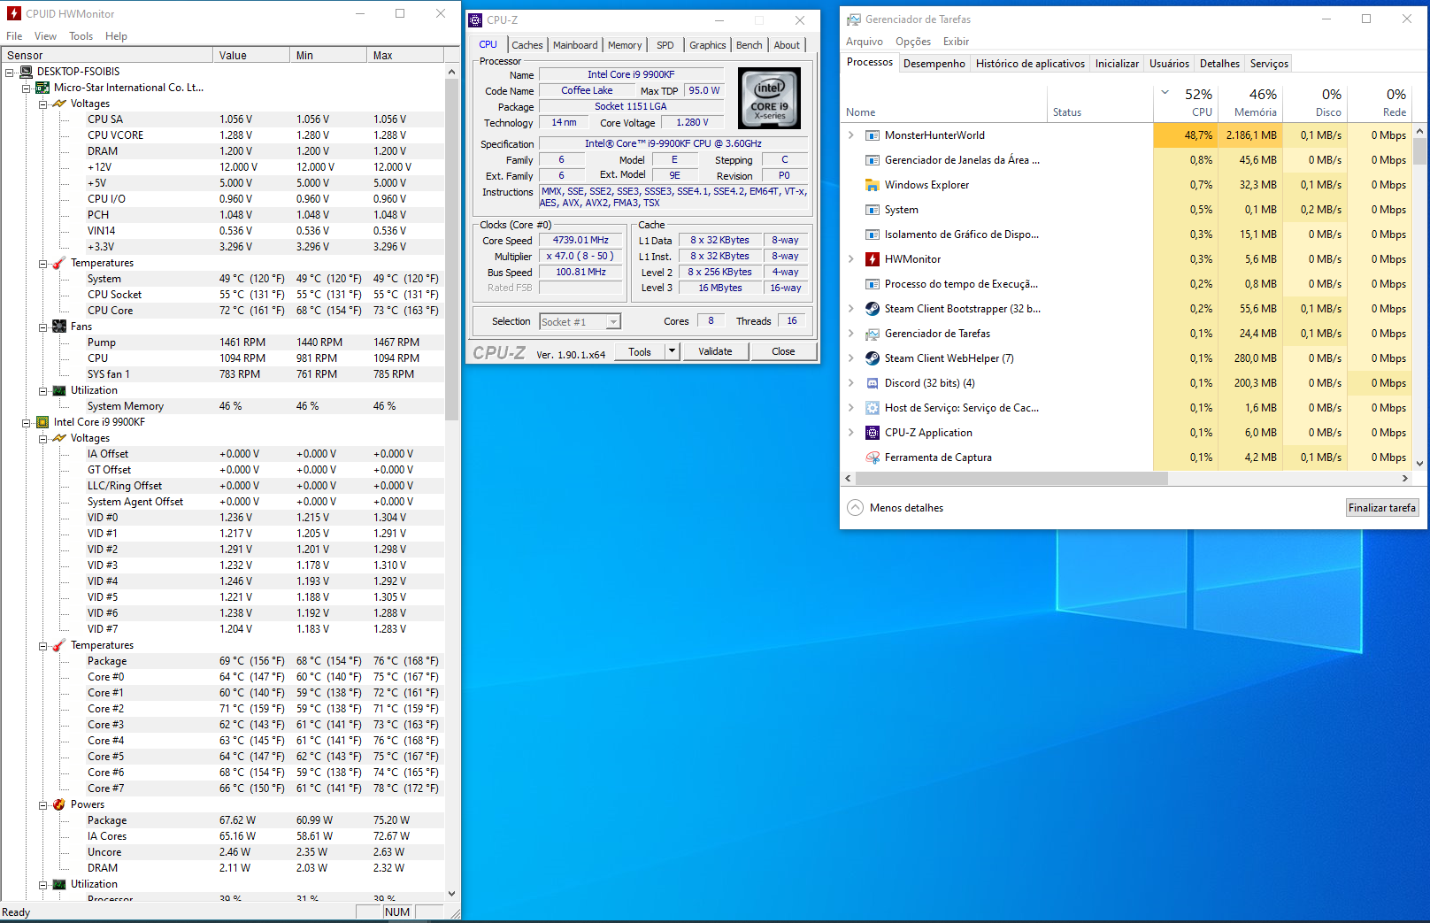Switch to the Mainboard tab in CPU-Z

575,45
